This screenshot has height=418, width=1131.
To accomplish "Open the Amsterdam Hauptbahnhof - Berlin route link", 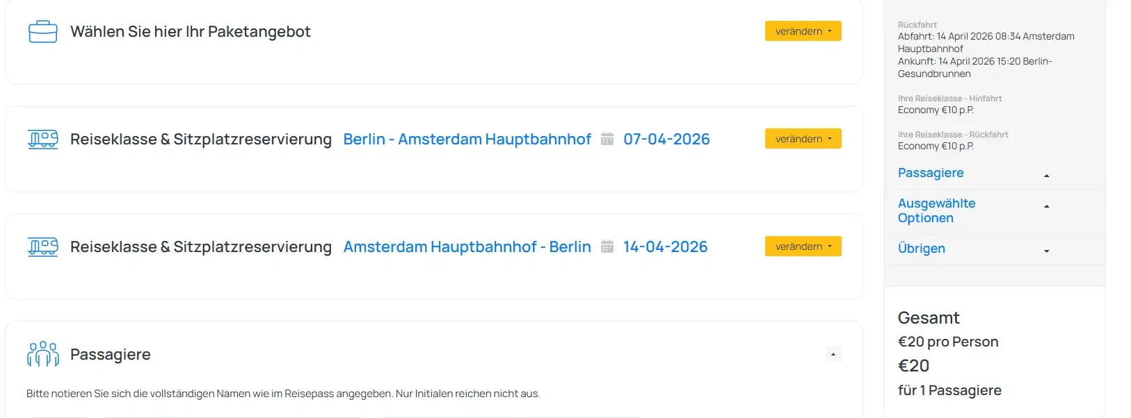I will tap(467, 246).
